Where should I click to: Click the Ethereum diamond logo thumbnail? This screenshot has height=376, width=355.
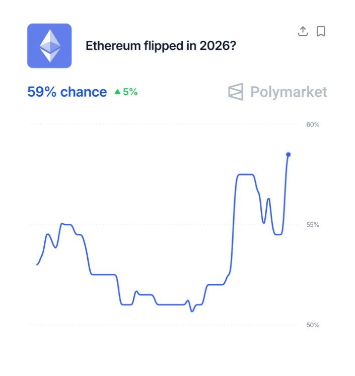pyautogui.click(x=49, y=46)
